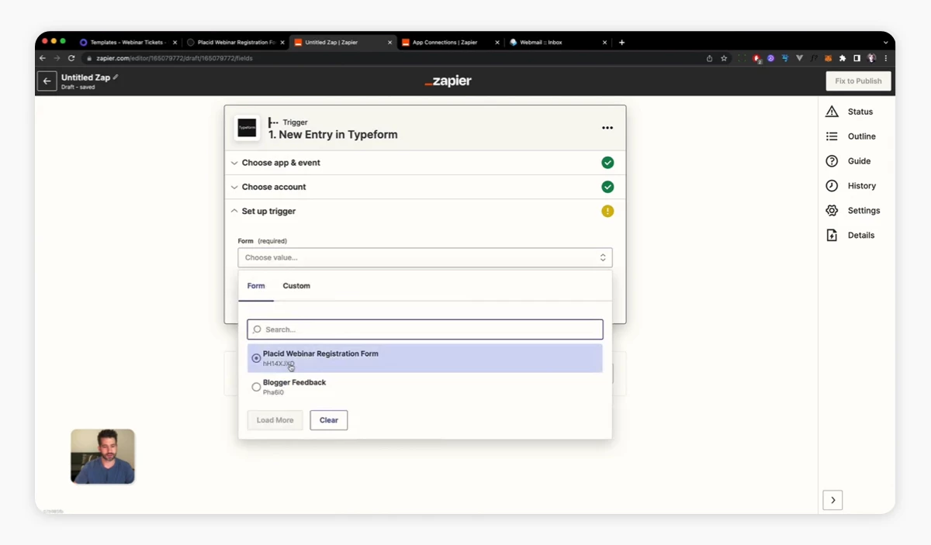Open the History clock icon
This screenshot has height=545, width=931.
[832, 186]
